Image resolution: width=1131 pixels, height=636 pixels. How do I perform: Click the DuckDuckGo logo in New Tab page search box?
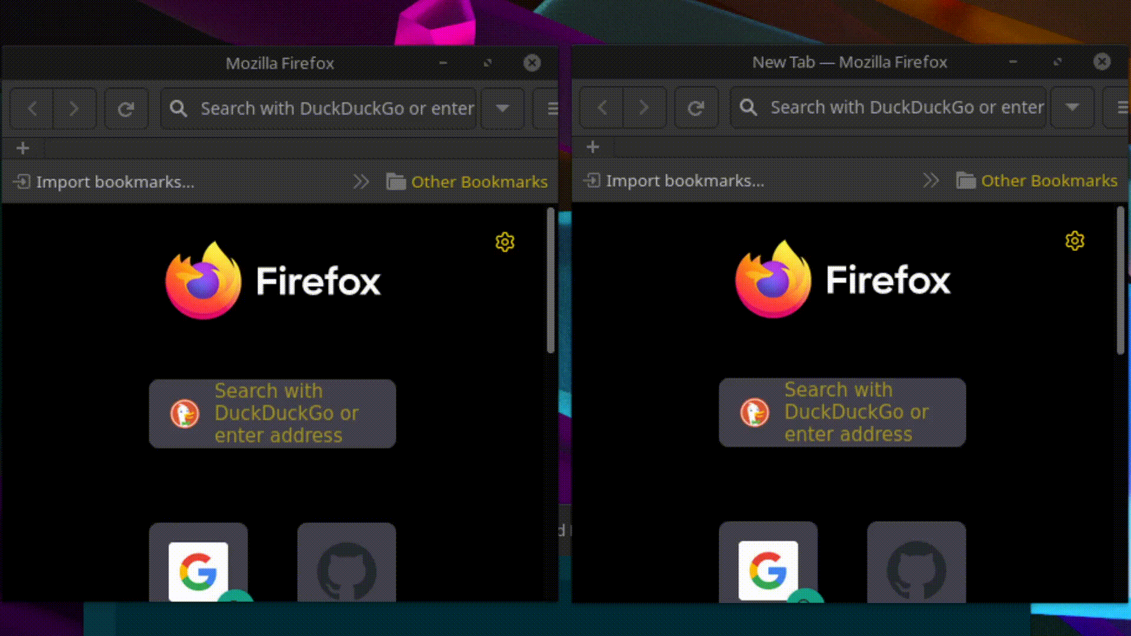(755, 412)
